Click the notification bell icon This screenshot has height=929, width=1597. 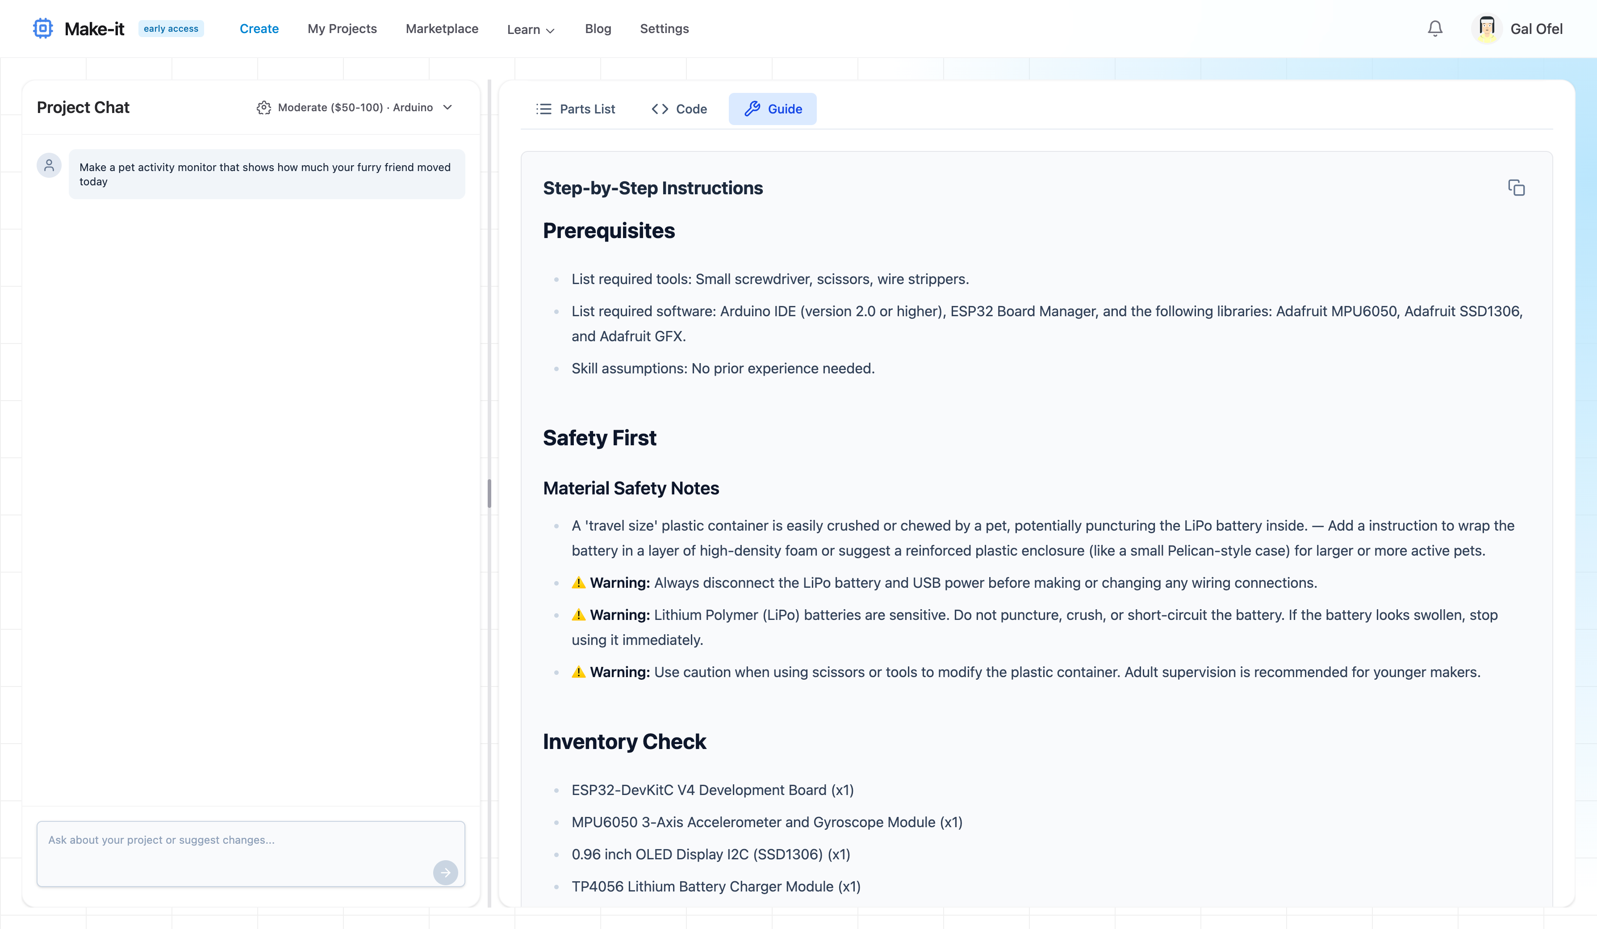(1434, 28)
